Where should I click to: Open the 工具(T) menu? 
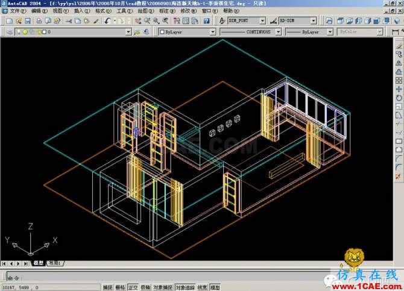(x=124, y=11)
